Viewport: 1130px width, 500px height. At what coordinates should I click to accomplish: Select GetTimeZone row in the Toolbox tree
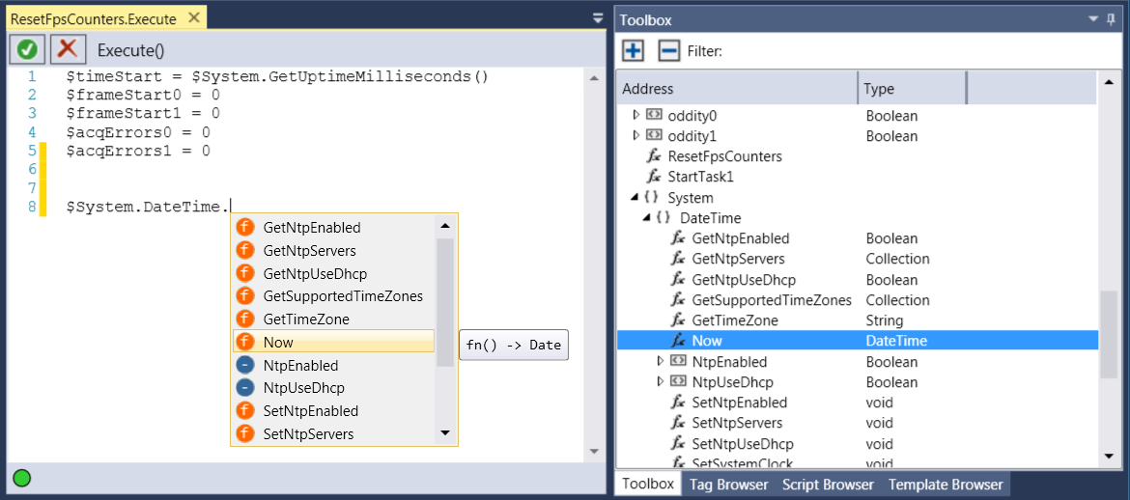point(734,320)
